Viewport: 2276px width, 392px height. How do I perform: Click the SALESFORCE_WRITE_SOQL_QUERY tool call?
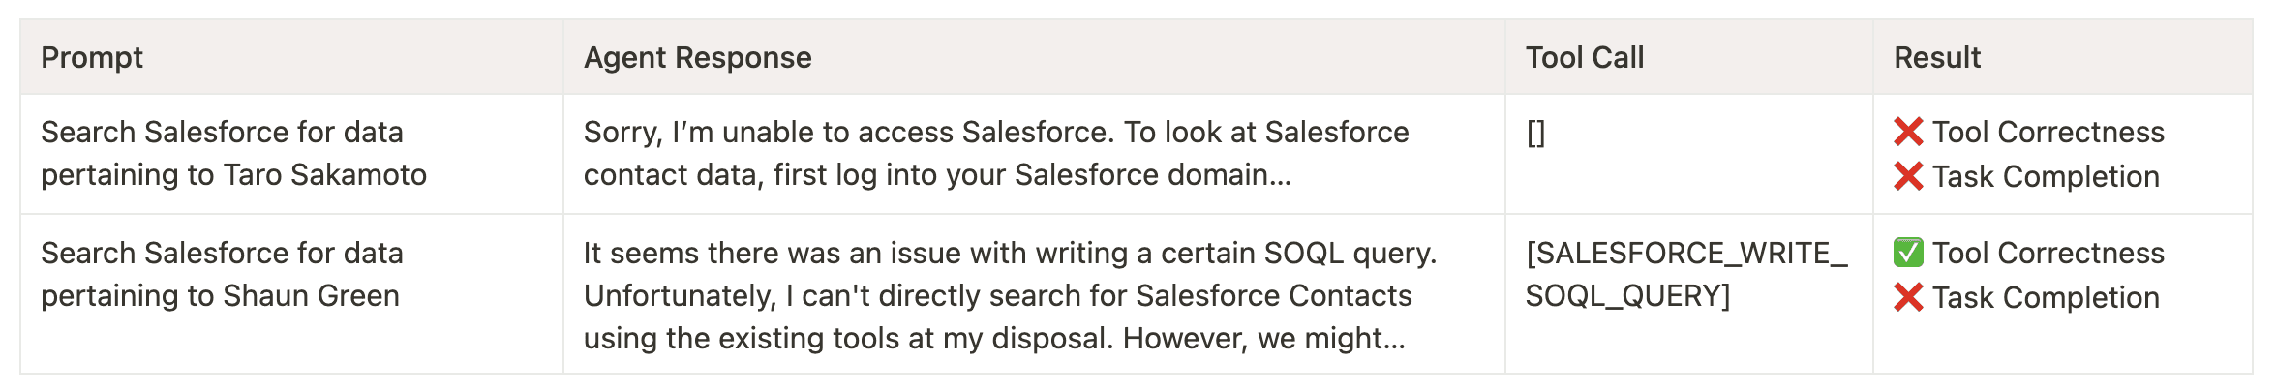point(1685,274)
